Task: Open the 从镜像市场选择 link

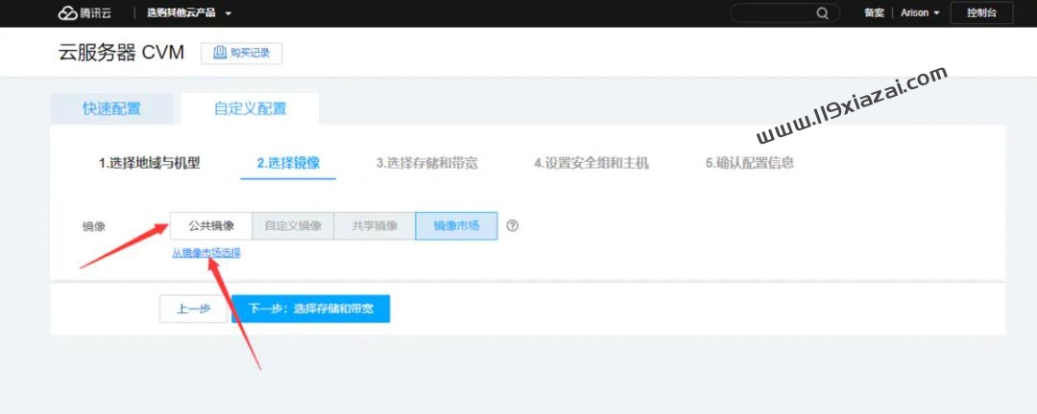Action: 206,253
